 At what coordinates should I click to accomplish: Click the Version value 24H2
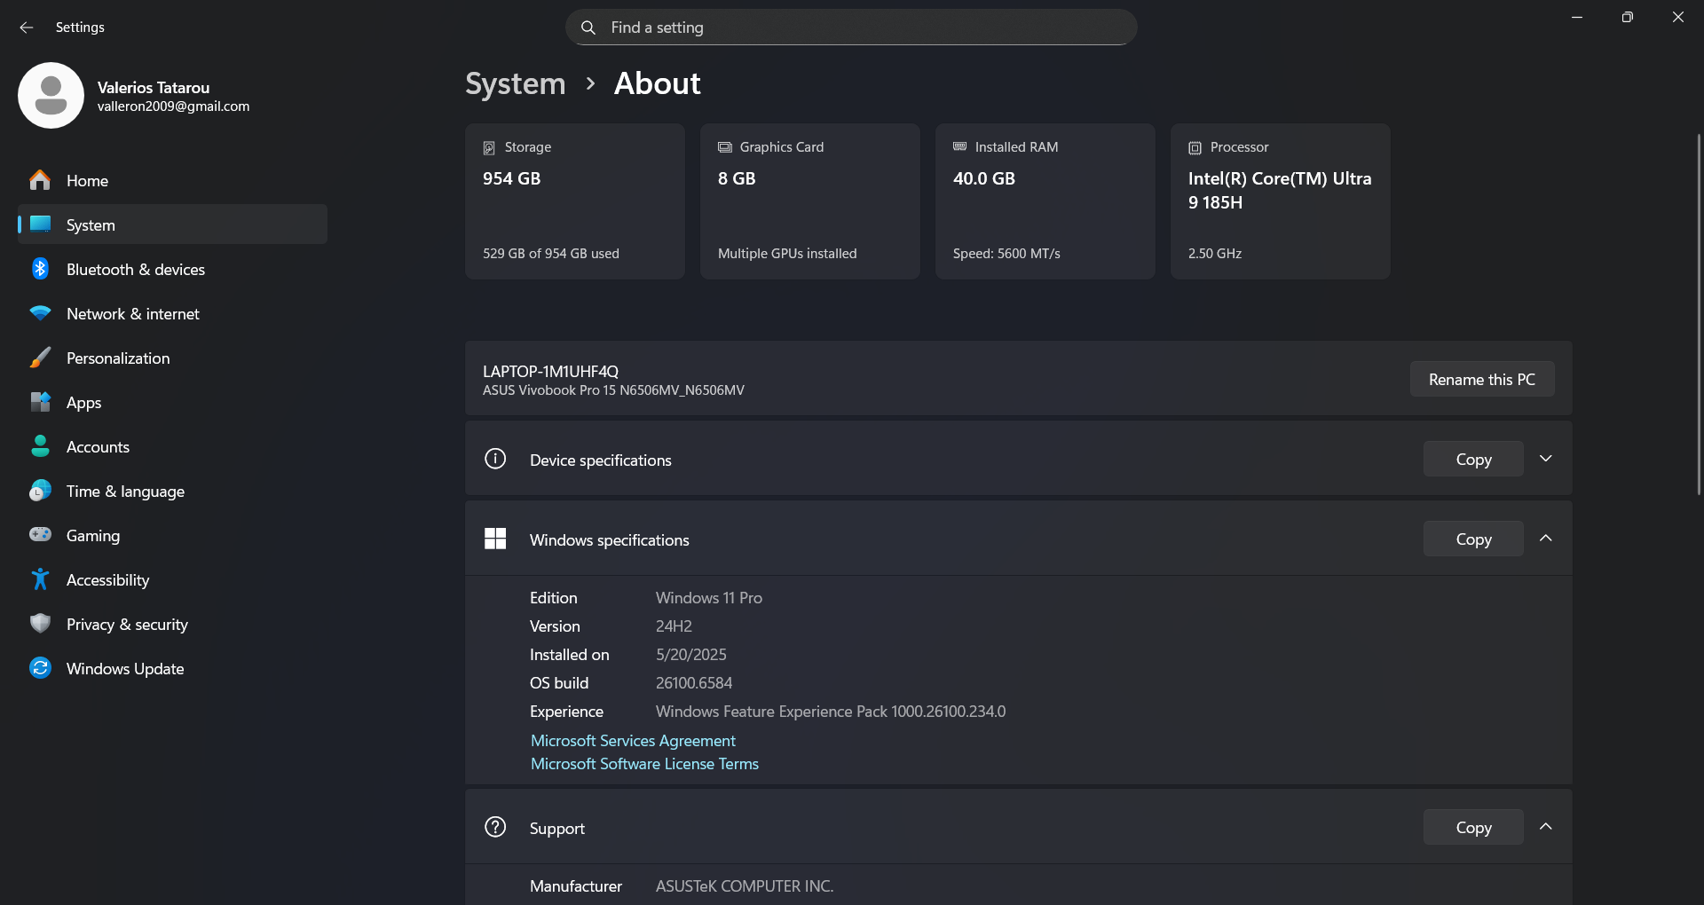(x=674, y=626)
